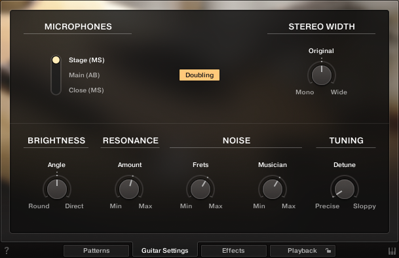Click the MICROPHONES section heading
The width and height of the screenshot is (399, 258).
78,27
